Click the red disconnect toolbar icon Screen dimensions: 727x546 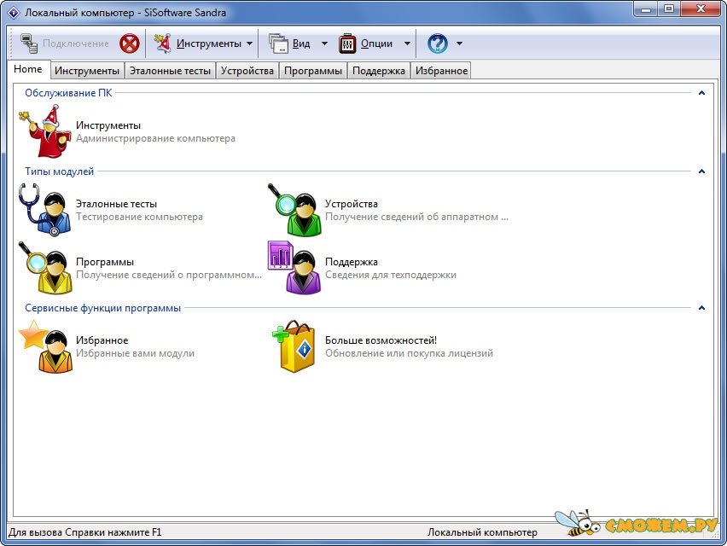pyautogui.click(x=129, y=44)
